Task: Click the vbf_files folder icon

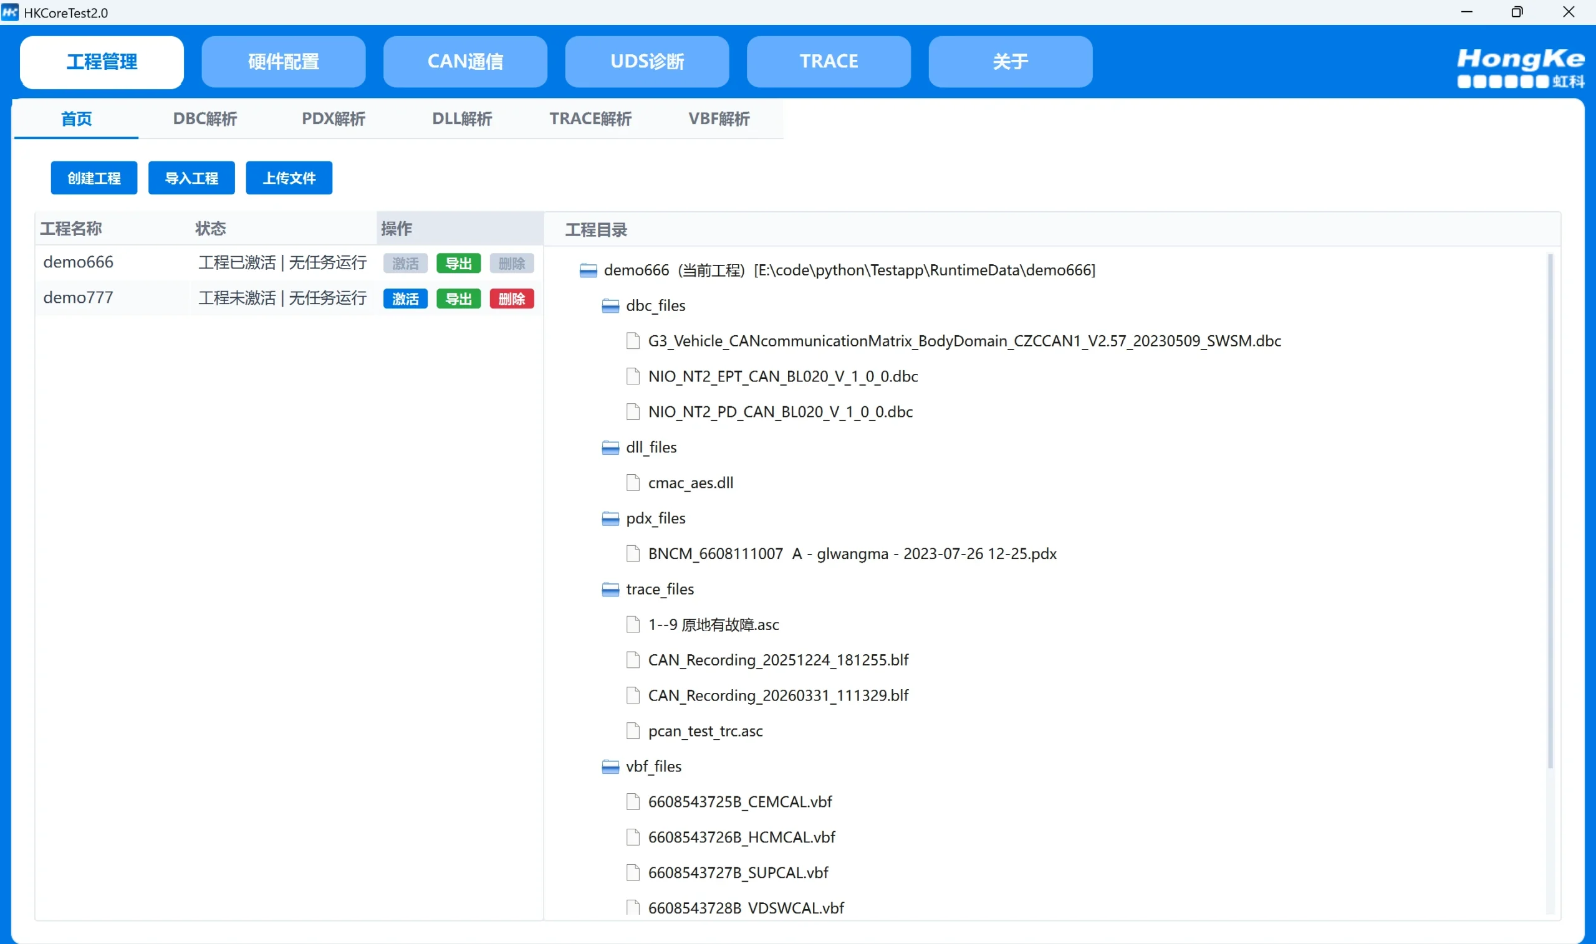Action: (610, 766)
